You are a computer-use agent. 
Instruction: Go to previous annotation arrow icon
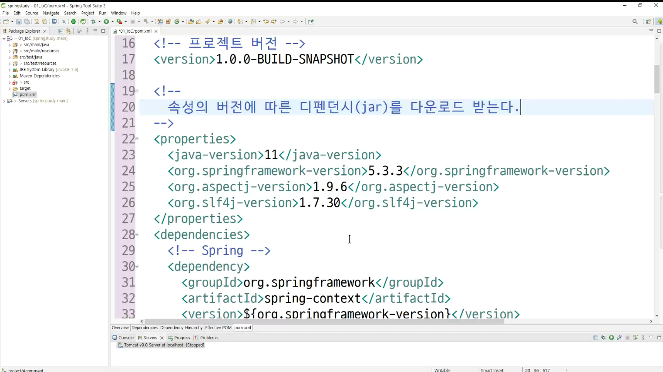pyautogui.click(x=253, y=21)
